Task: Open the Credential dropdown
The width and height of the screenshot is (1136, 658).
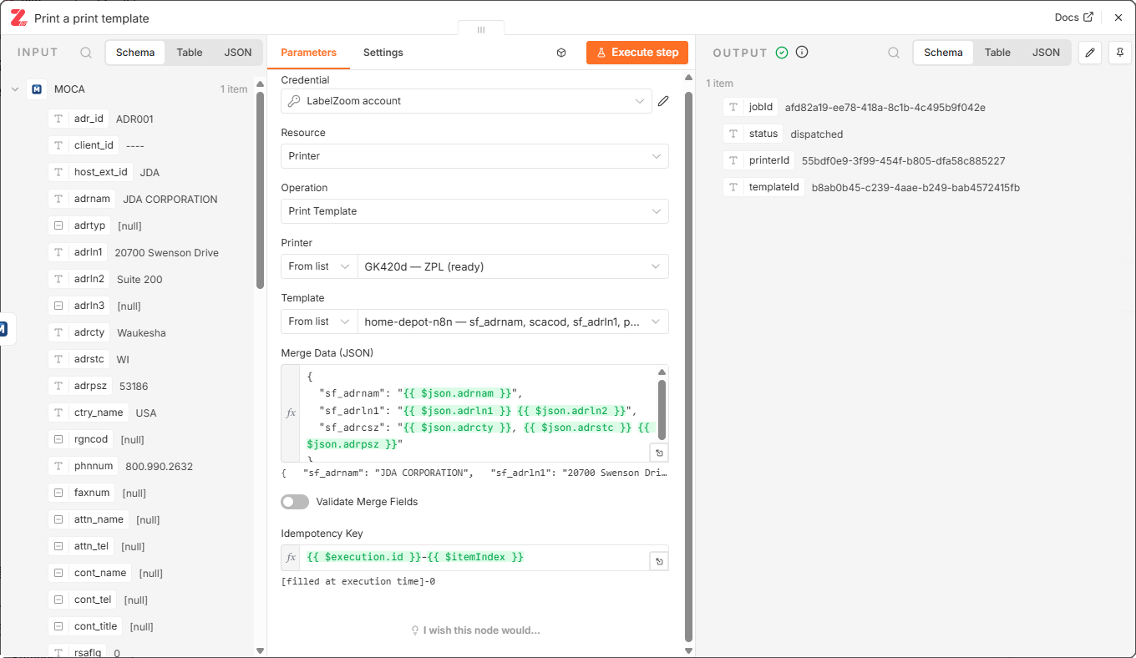Action: pos(466,101)
